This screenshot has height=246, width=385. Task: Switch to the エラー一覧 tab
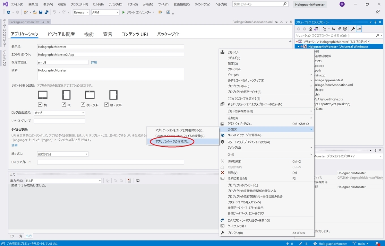coord(16,236)
